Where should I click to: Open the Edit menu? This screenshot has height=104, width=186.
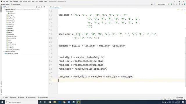[7, 1]
